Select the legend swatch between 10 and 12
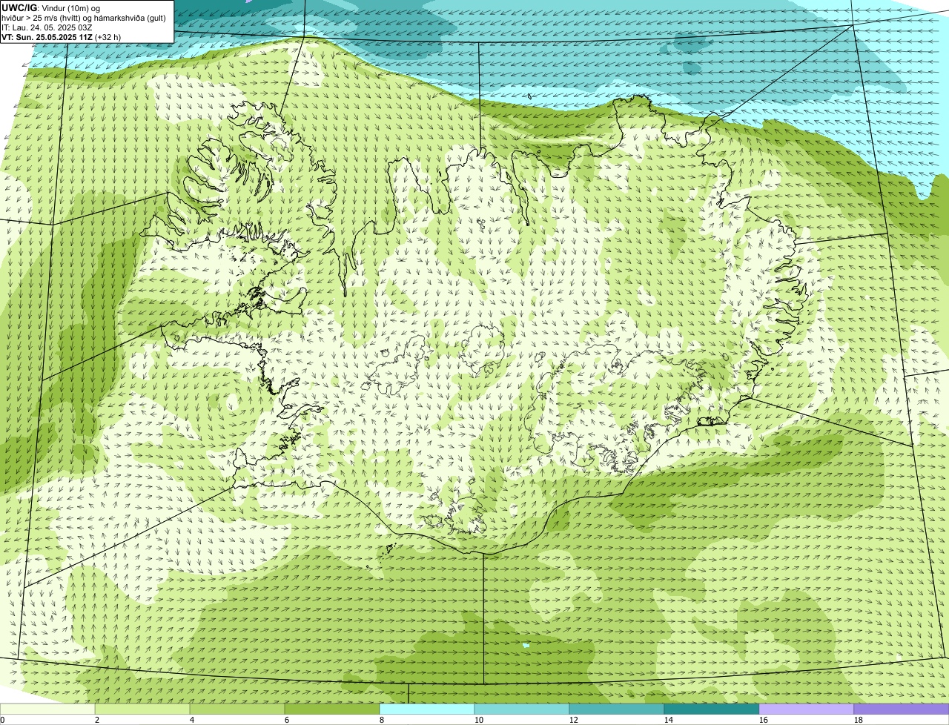 [522, 709]
